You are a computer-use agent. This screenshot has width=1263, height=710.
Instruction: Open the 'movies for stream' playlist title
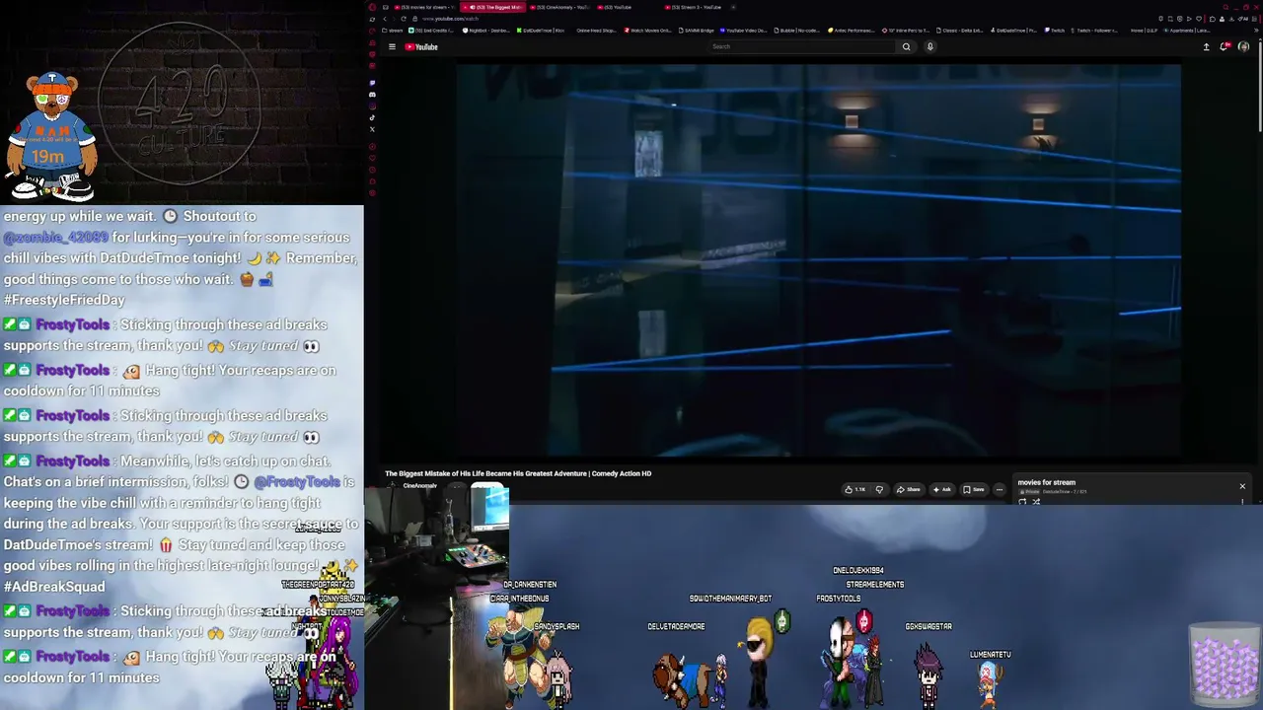point(1046,482)
